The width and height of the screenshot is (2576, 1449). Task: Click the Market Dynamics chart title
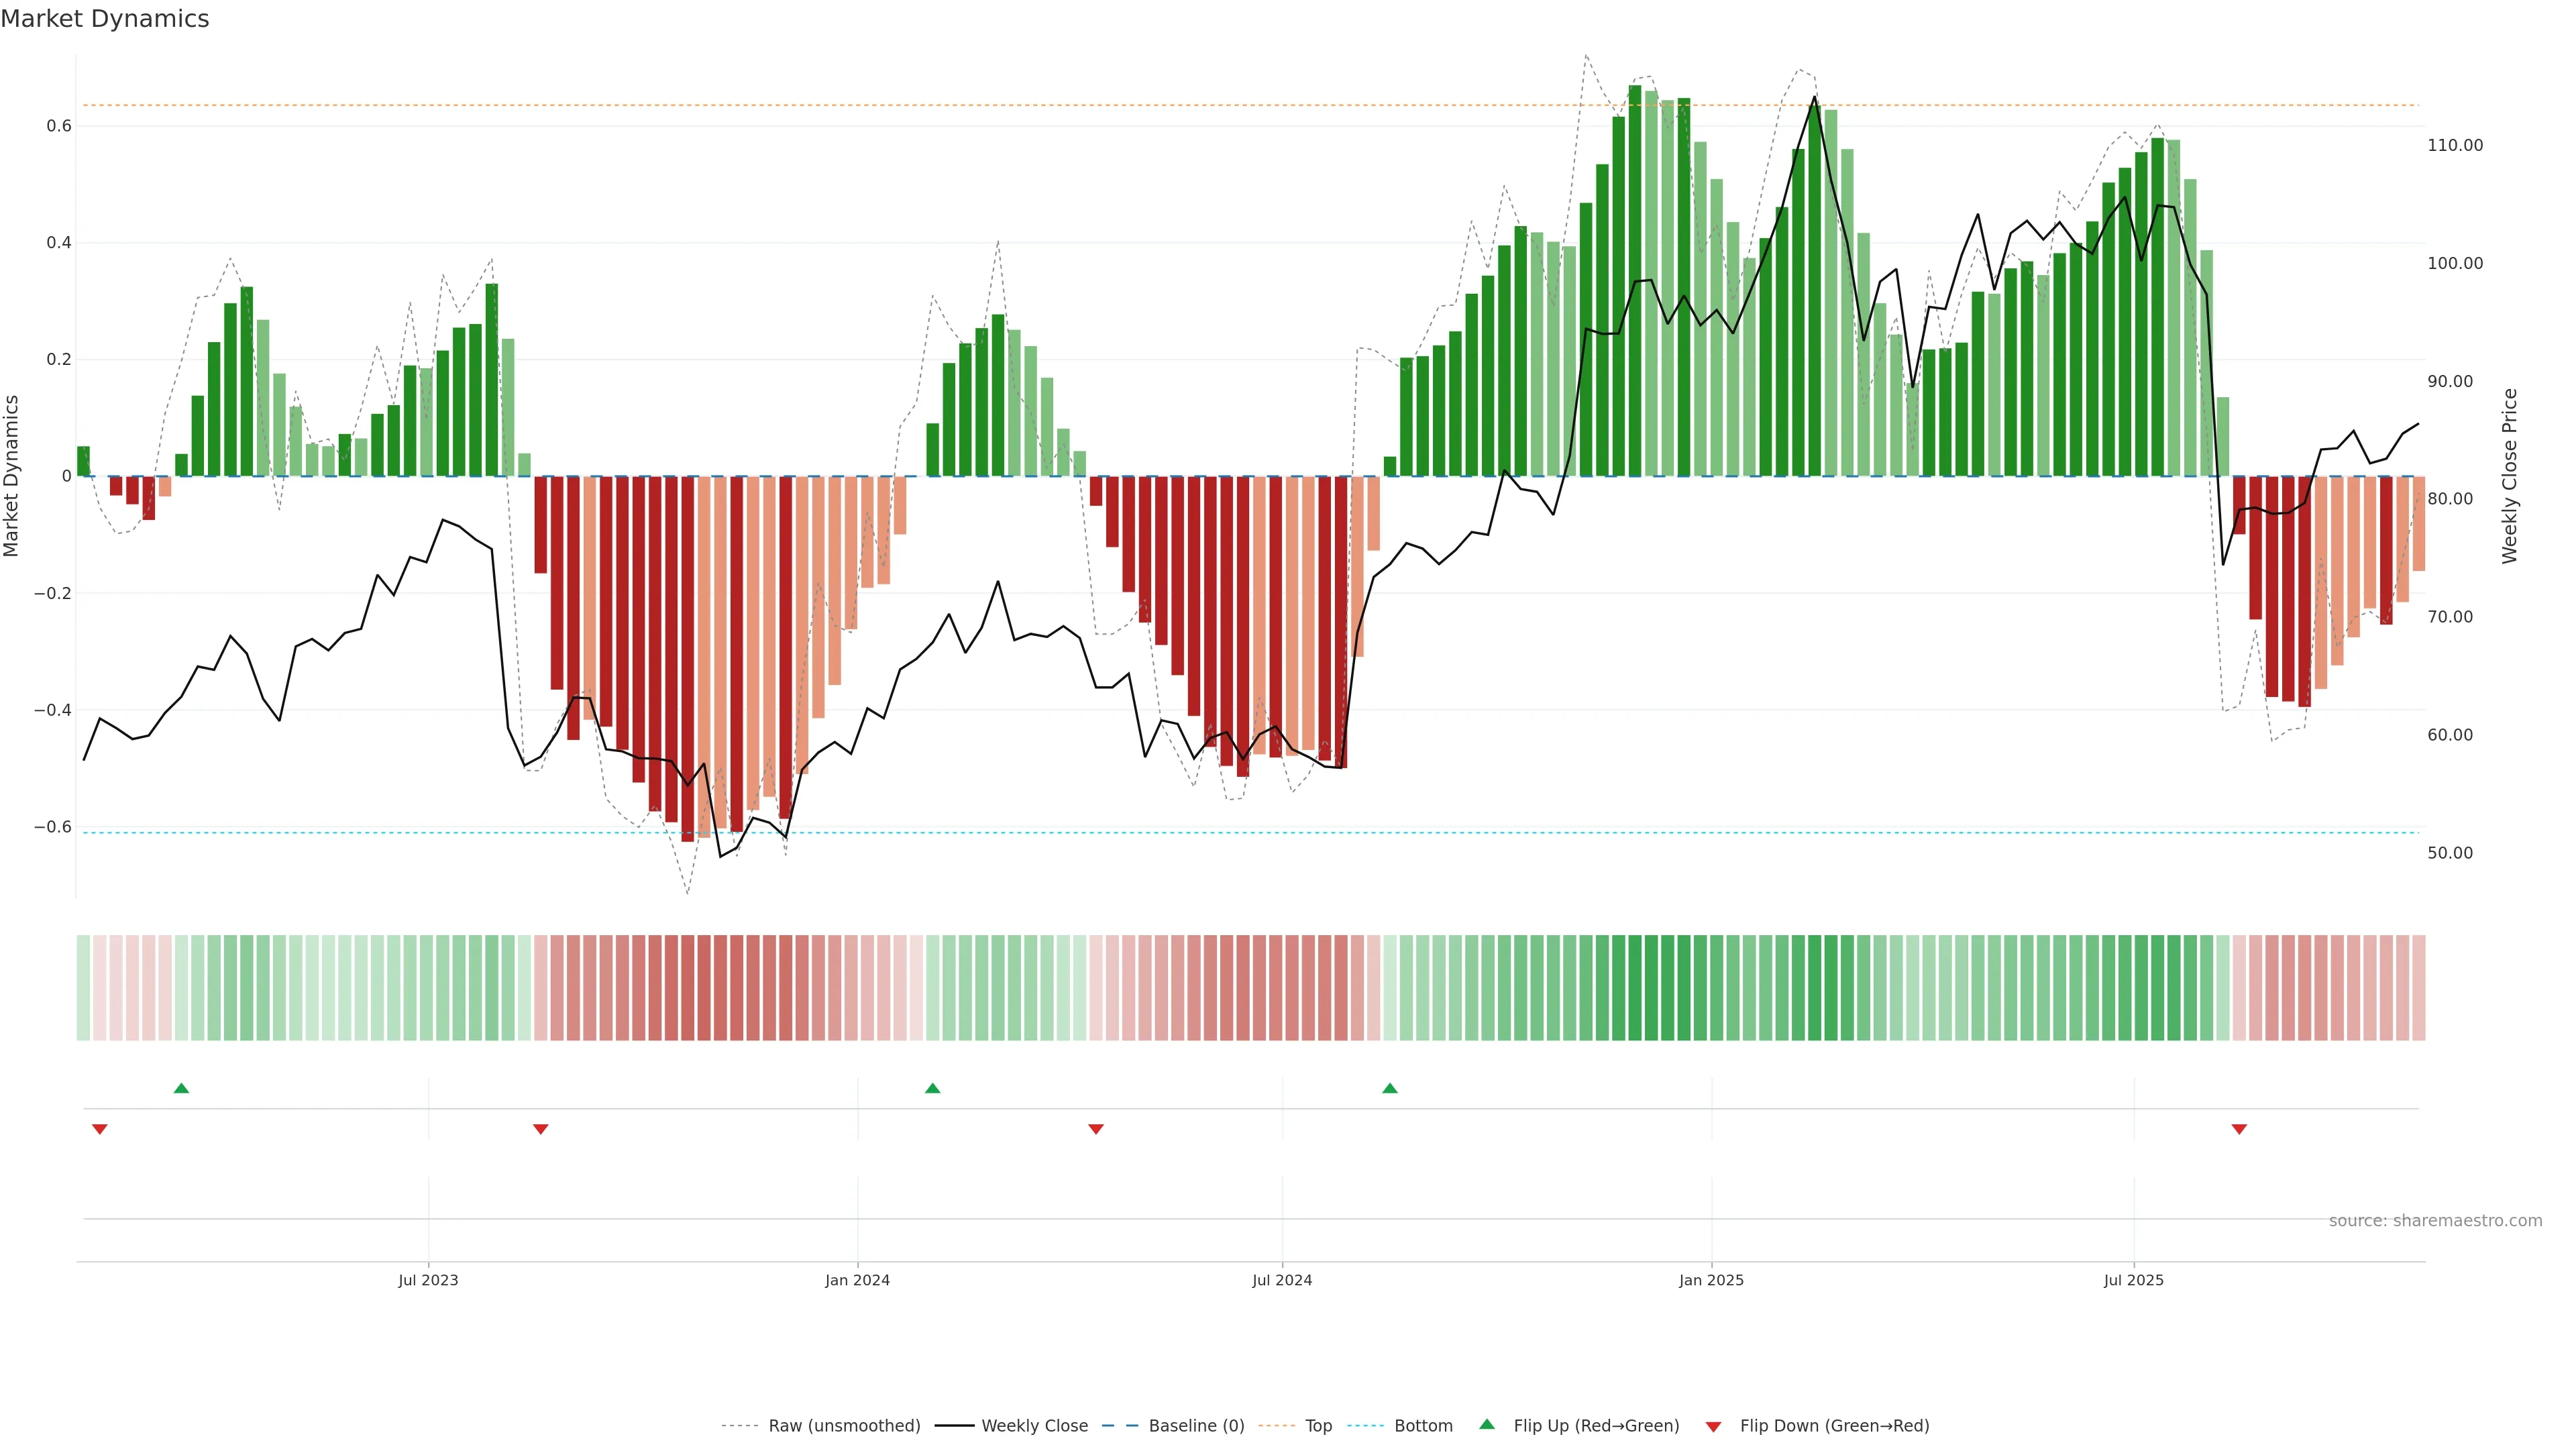(x=105, y=19)
